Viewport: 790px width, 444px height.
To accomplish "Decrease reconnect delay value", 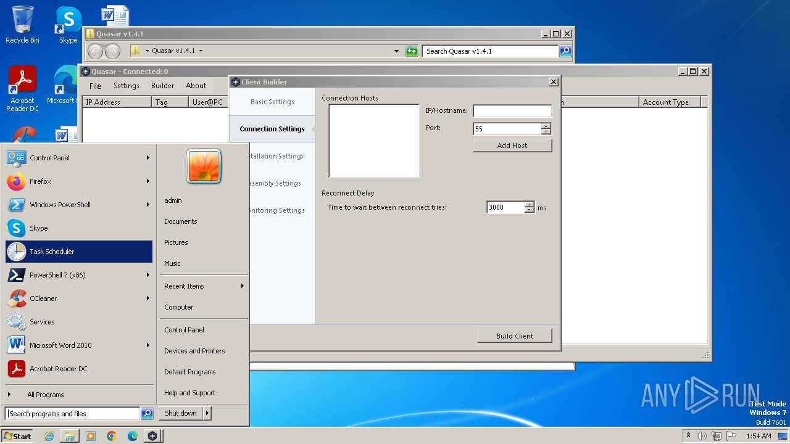I will tap(529, 210).
